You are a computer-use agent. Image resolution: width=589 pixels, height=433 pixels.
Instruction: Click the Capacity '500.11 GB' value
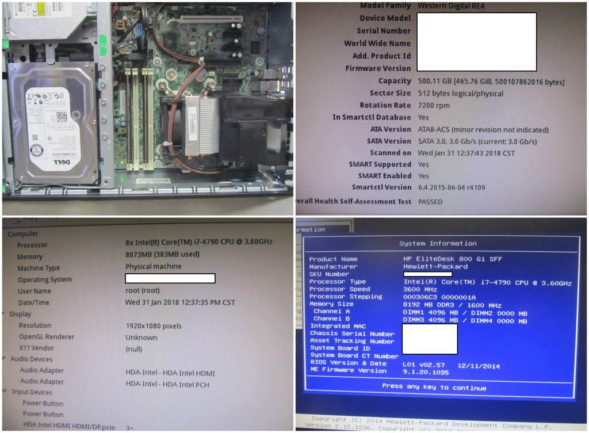coord(491,82)
